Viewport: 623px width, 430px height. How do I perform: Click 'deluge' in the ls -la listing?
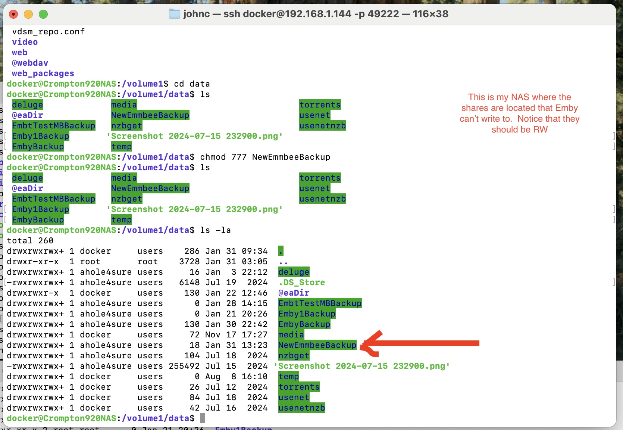pyautogui.click(x=294, y=272)
